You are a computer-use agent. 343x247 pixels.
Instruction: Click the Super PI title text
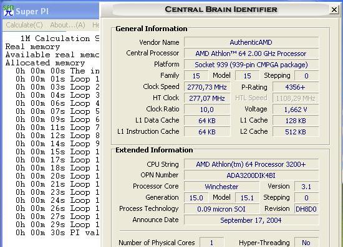(32, 11)
